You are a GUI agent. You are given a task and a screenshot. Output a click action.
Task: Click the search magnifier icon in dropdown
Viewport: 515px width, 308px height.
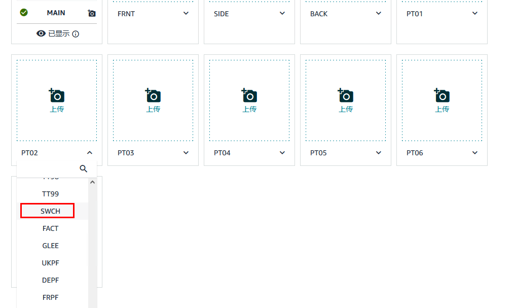pos(84,169)
